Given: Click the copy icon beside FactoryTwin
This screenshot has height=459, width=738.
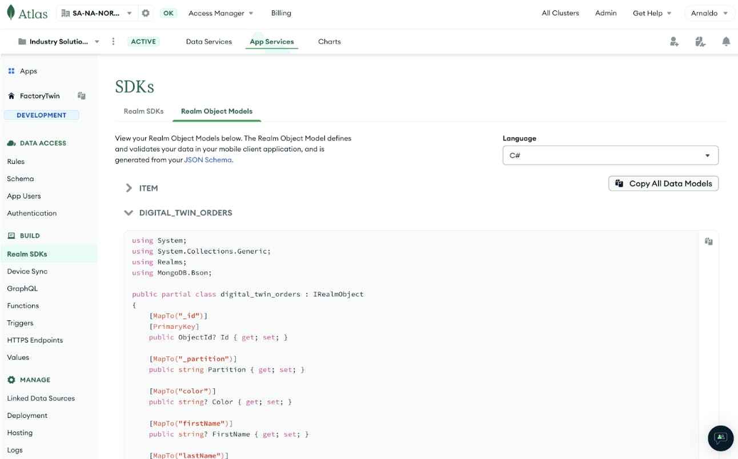Looking at the screenshot, I should 82,96.
